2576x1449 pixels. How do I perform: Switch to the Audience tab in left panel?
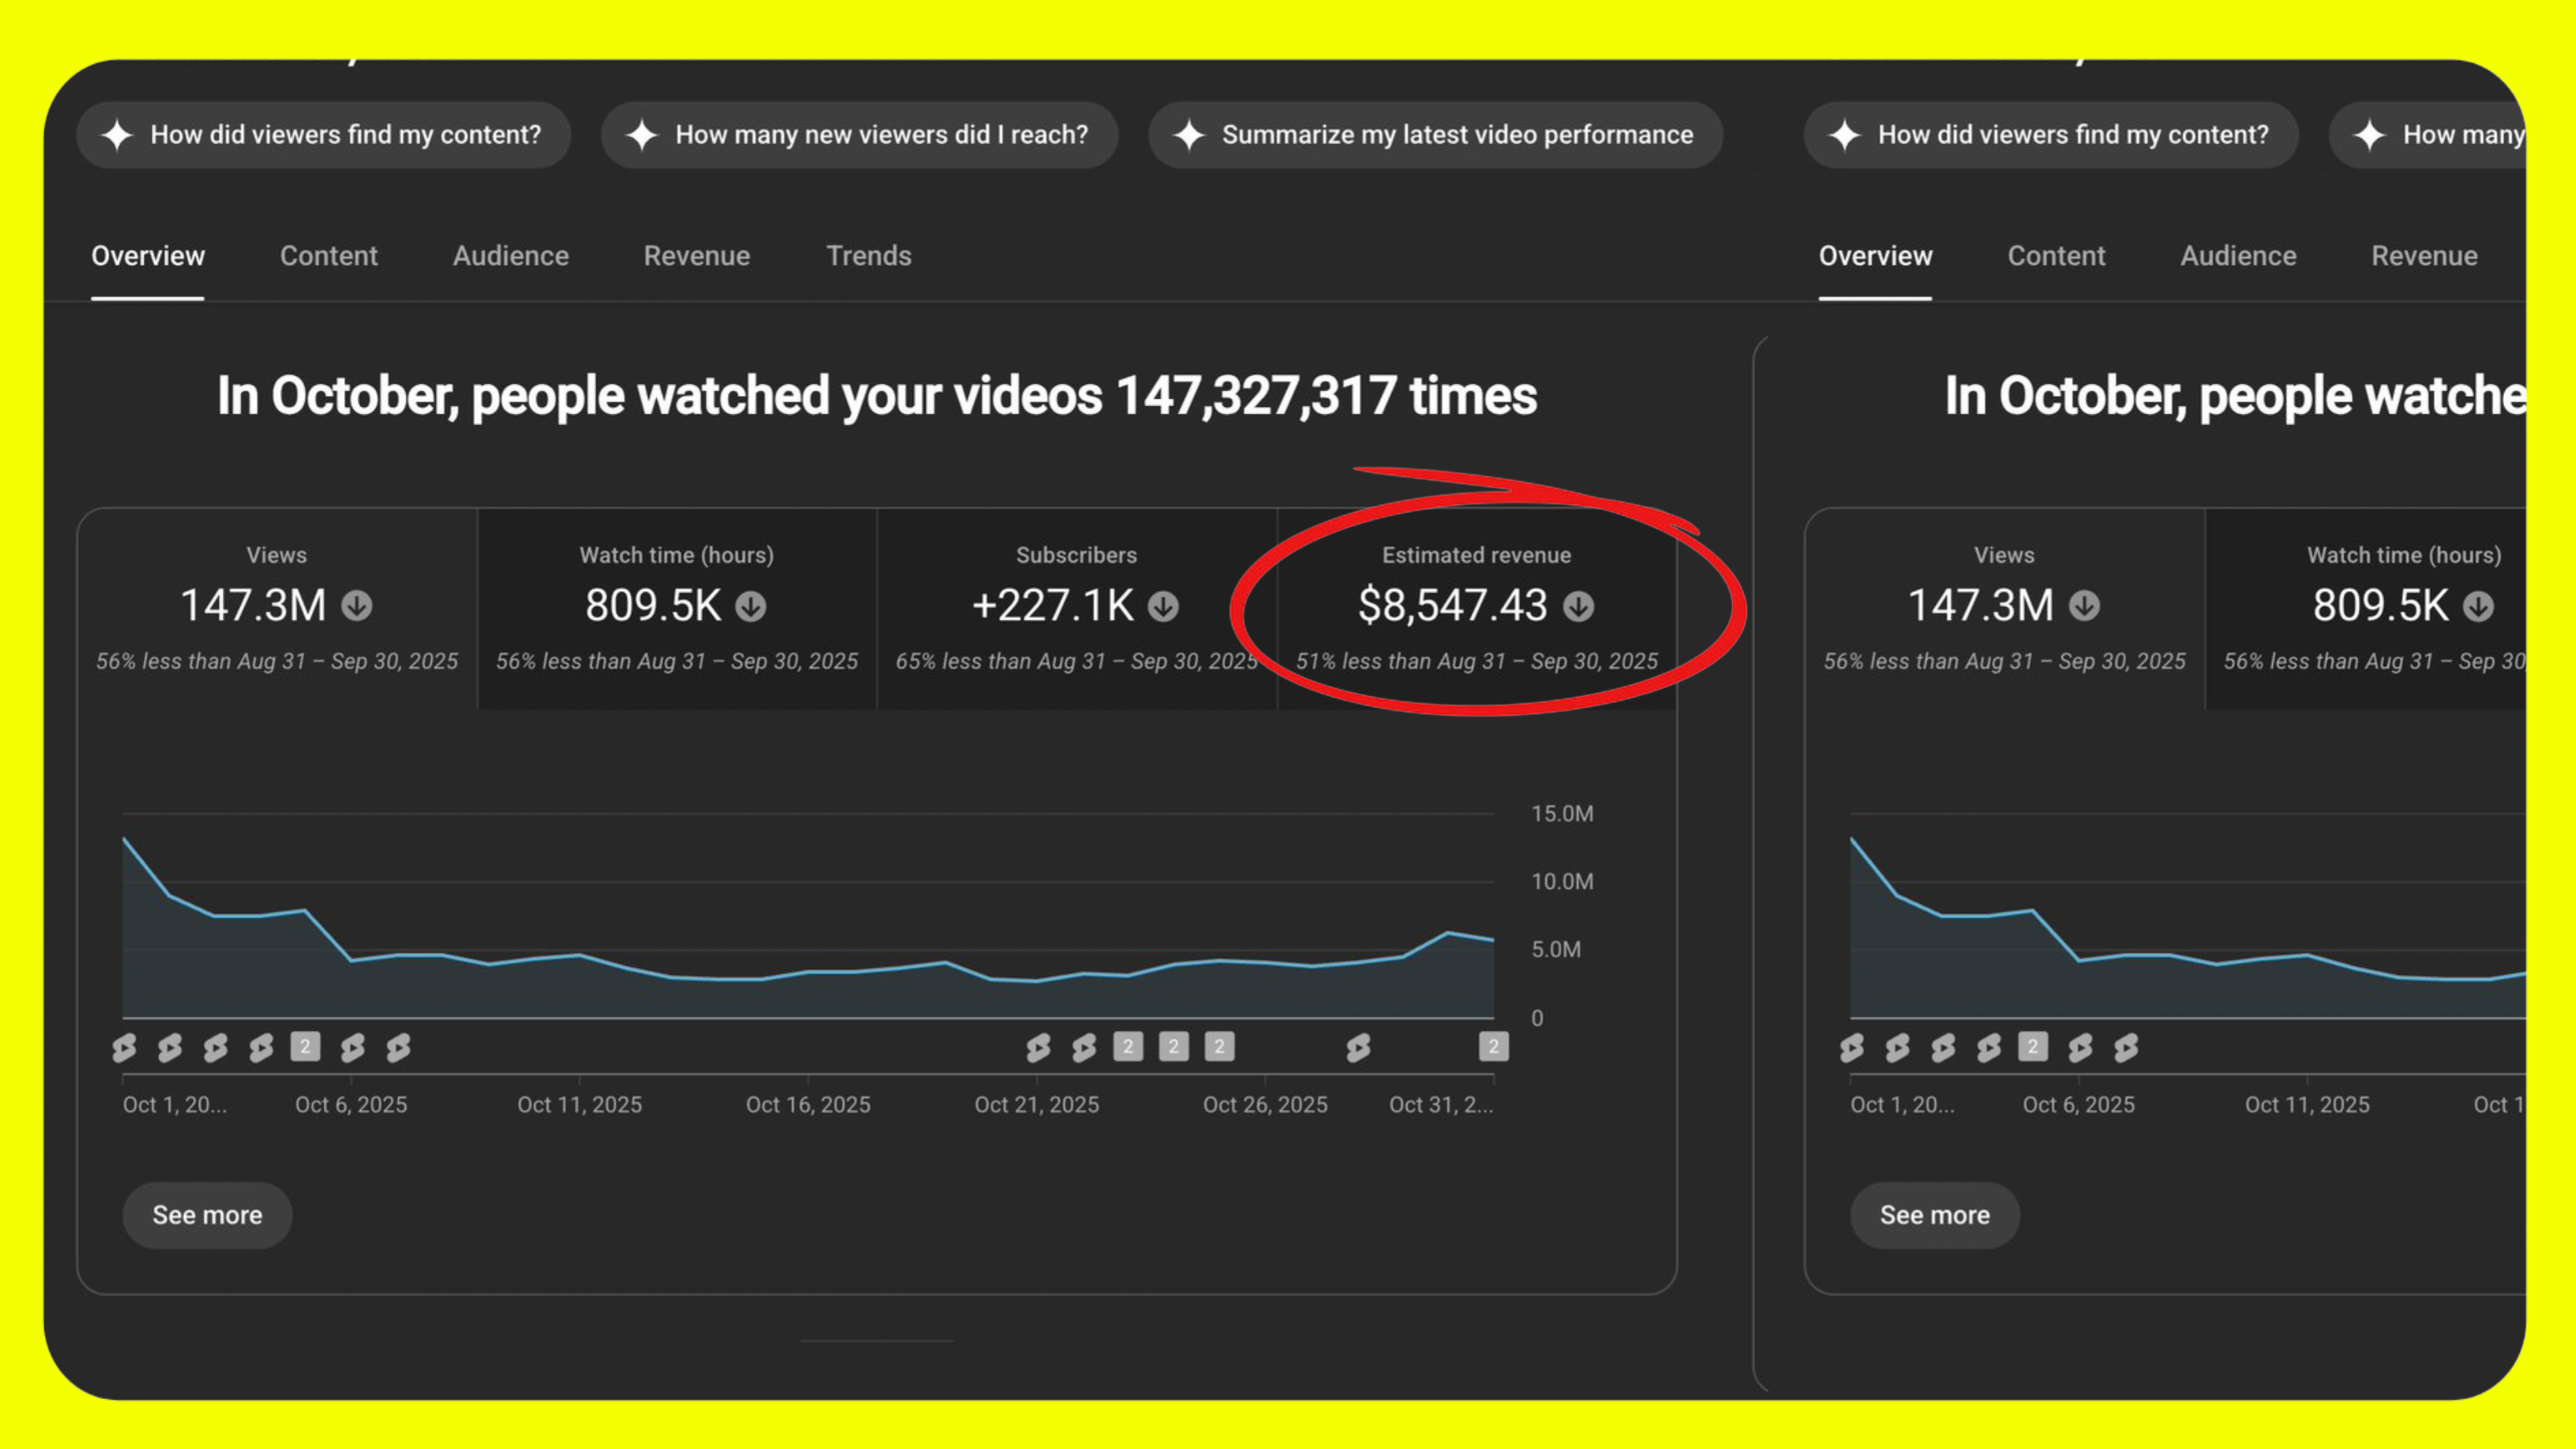point(510,256)
